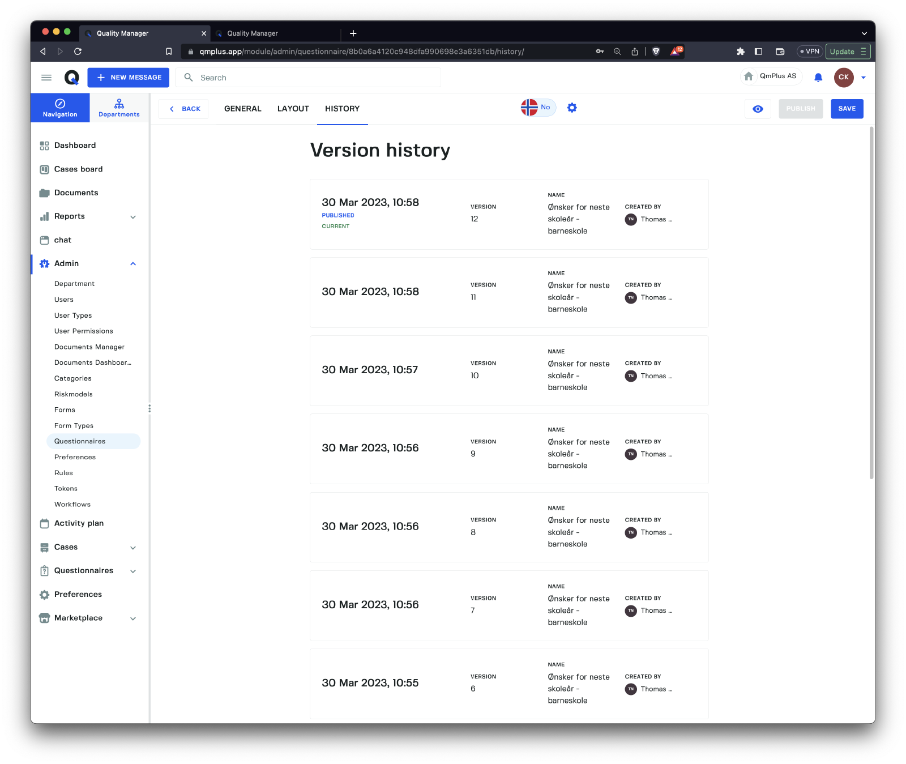The height and width of the screenshot is (764, 906).
Task: Click the CK user avatar
Action: (843, 78)
